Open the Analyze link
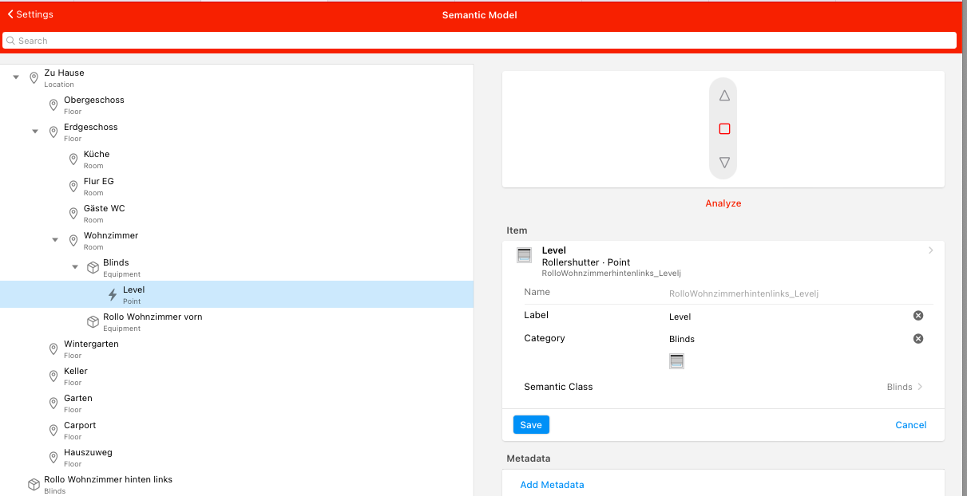The height and width of the screenshot is (496, 967). coord(723,203)
